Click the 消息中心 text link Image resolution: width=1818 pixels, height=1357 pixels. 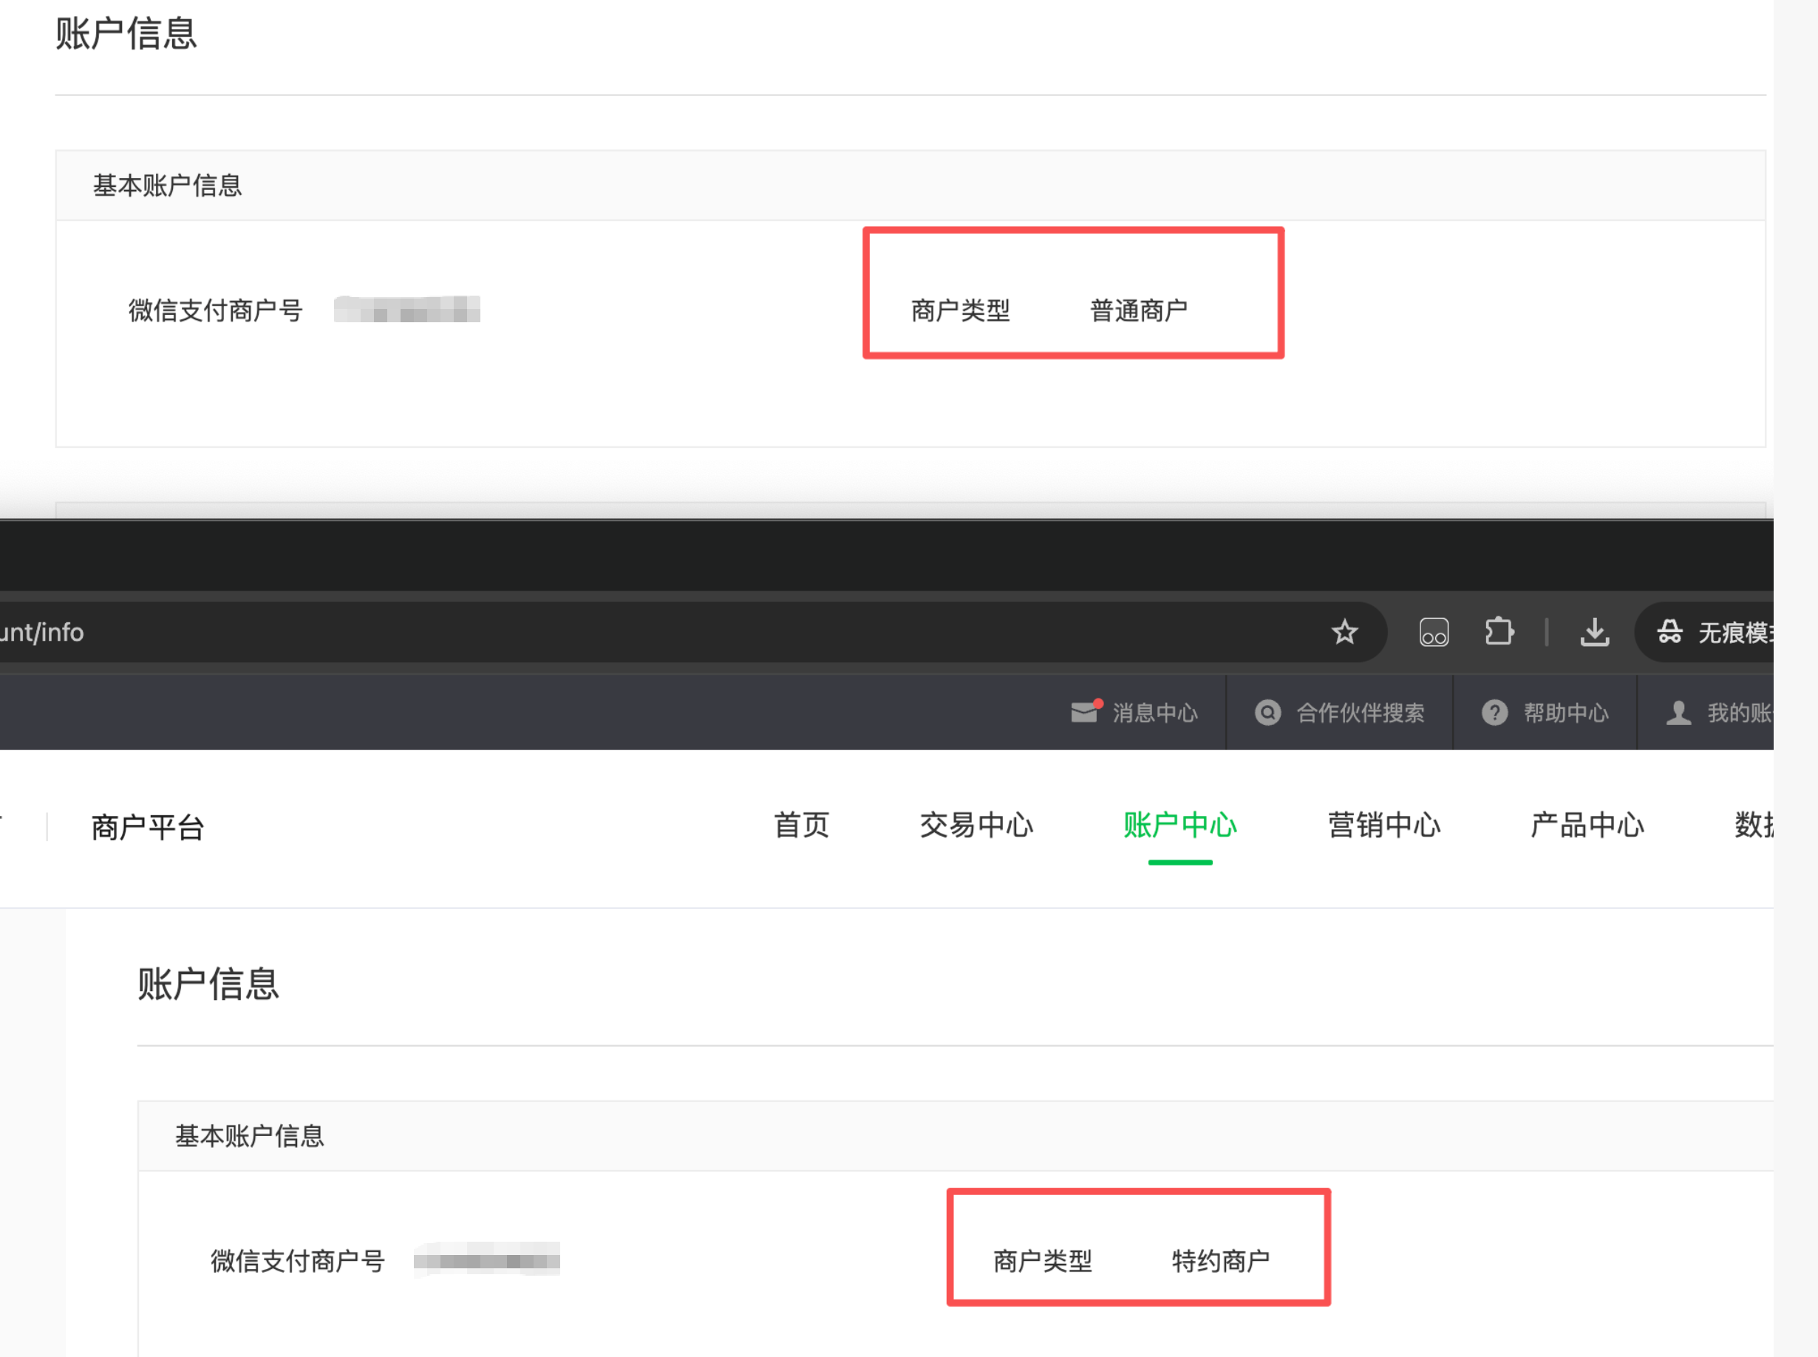[1154, 712]
